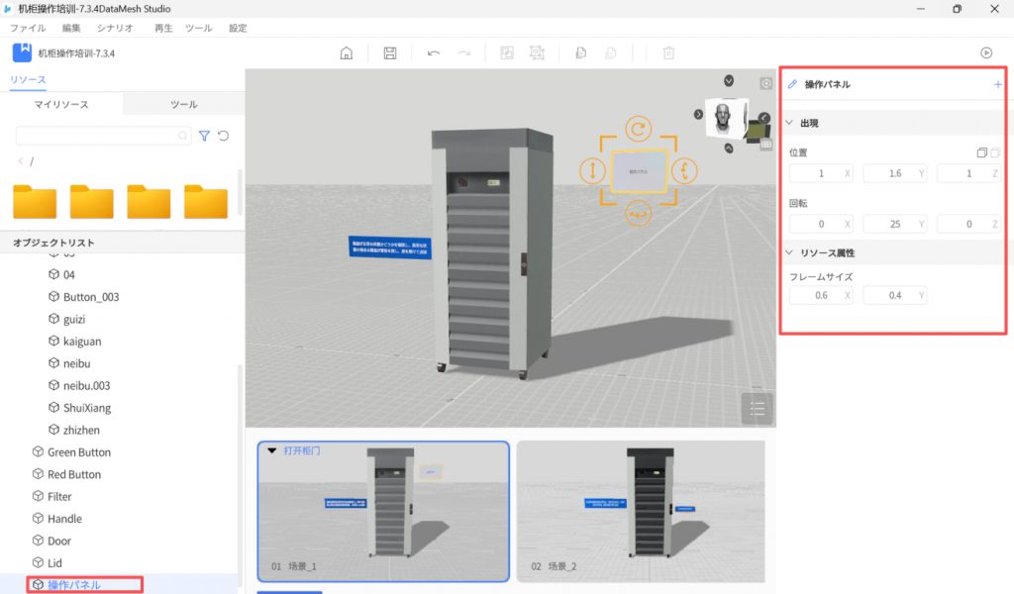
Task: Click the rotate gizmo above the panel
Action: [x=638, y=129]
